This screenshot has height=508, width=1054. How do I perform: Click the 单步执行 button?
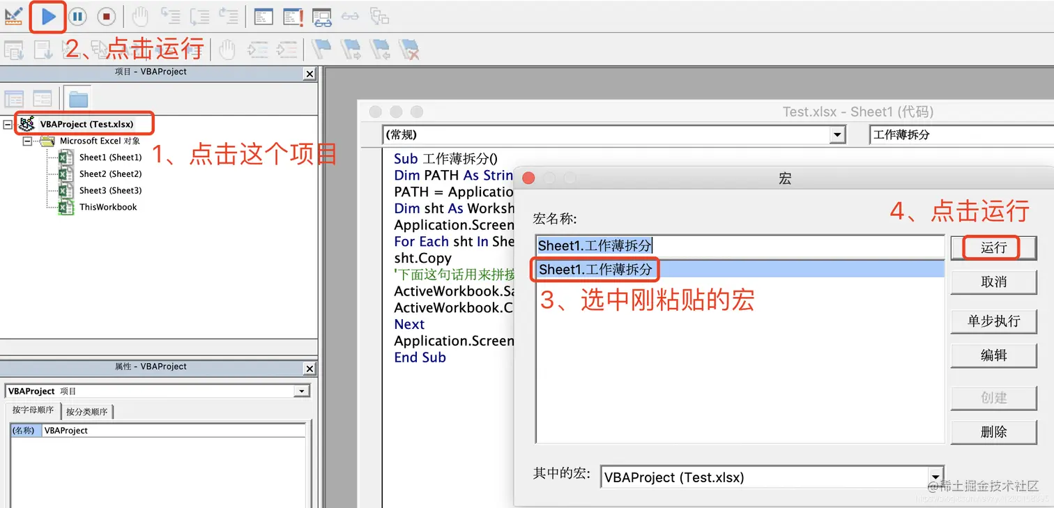993,321
